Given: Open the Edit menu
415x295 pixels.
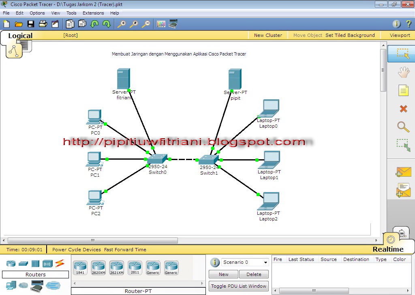Looking at the screenshot, I should coord(19,13).
